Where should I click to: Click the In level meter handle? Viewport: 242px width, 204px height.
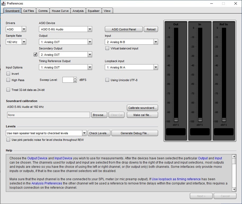coord(200,119)
